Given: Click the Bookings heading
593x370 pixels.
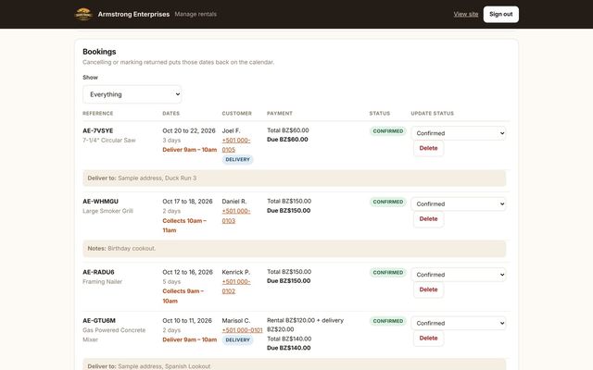Looking at the screenshot, I should tap(99, 52).
